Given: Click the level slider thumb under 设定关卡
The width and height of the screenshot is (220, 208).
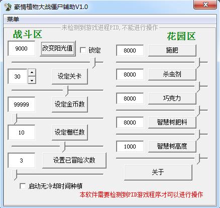Looking at the screenshot, I should tap(66, 91).
